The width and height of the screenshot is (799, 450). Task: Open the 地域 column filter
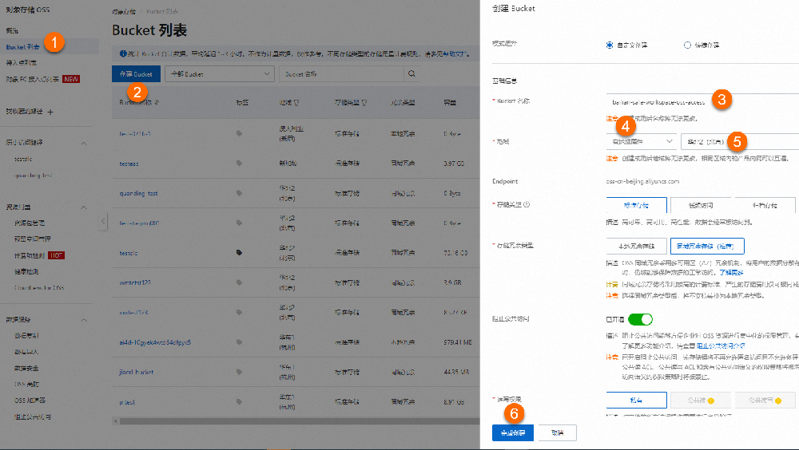pyautogui.click(x=296, y=102)
